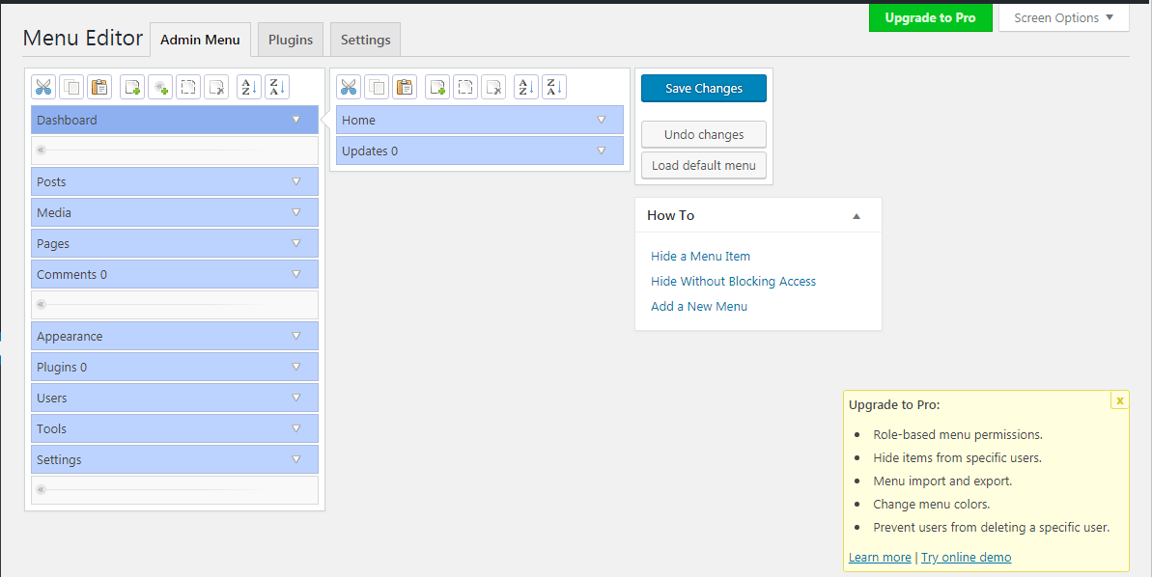
Task: Add a new top-level menu in left toolbar
Action: point(133,88)
